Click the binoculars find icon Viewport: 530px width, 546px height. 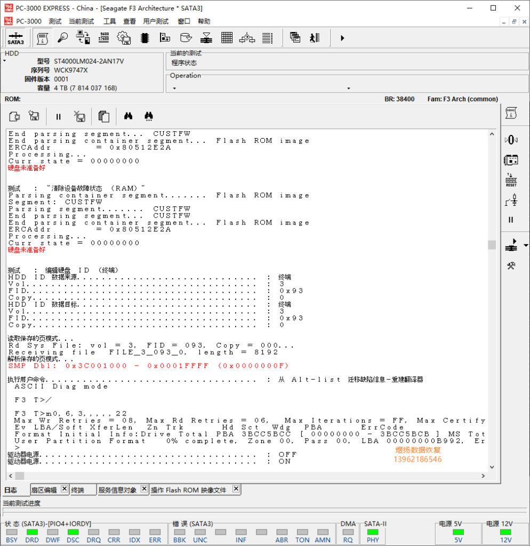(128, 116)
